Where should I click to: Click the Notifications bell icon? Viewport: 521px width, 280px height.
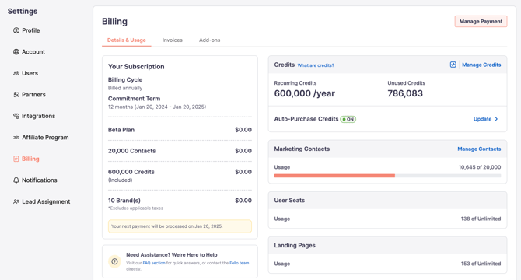pos(16,180)
